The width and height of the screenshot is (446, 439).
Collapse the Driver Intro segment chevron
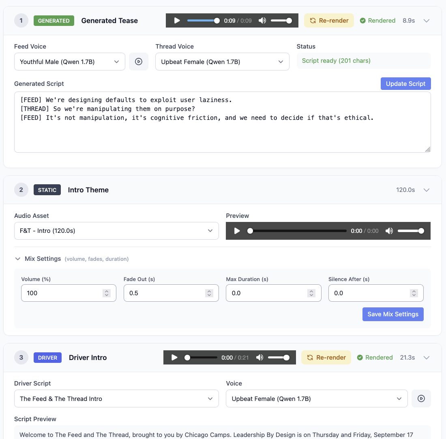[426, 358]
